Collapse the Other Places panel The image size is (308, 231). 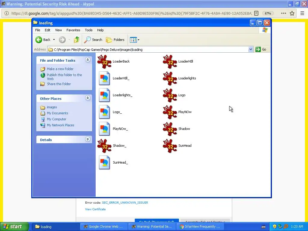[88, 98]
